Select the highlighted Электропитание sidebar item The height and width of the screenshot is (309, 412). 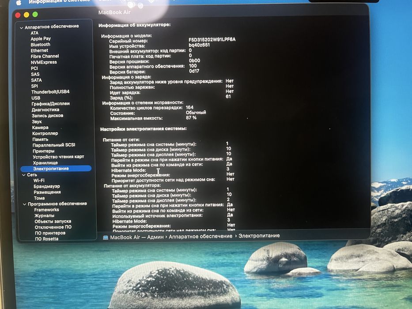(56, 169)
